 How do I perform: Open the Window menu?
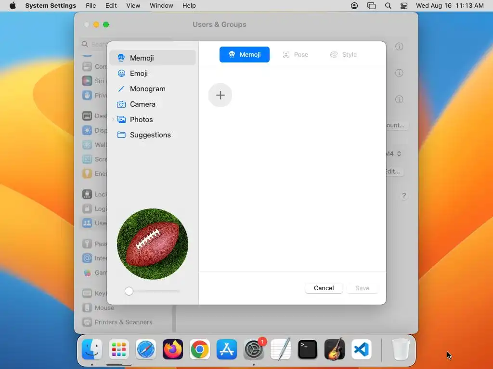161,5
